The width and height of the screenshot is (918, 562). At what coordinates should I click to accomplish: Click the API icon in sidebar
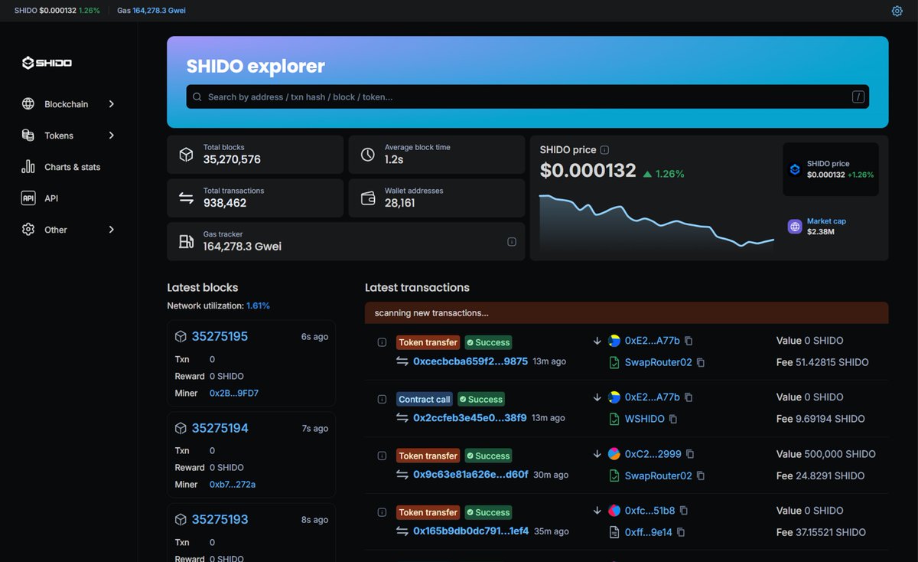coord(28,198)
